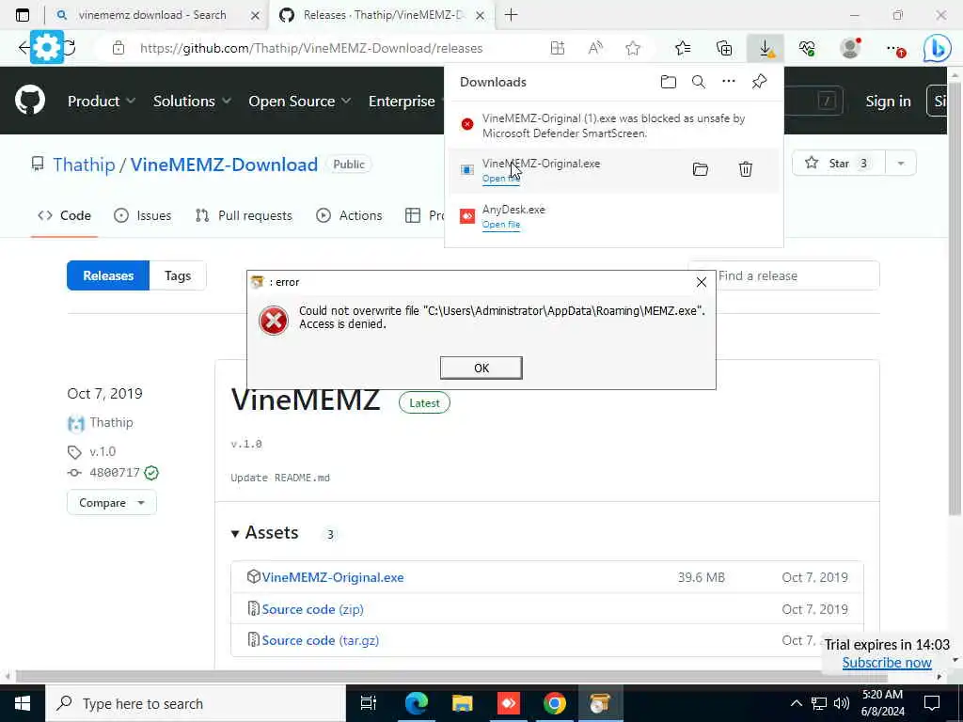Open the Edge profile avatar

850,49
